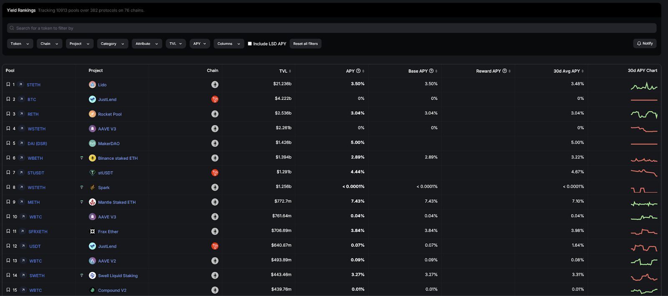Click the Notify button
This screenshot has height=296, width=668.
pos(645,43)
